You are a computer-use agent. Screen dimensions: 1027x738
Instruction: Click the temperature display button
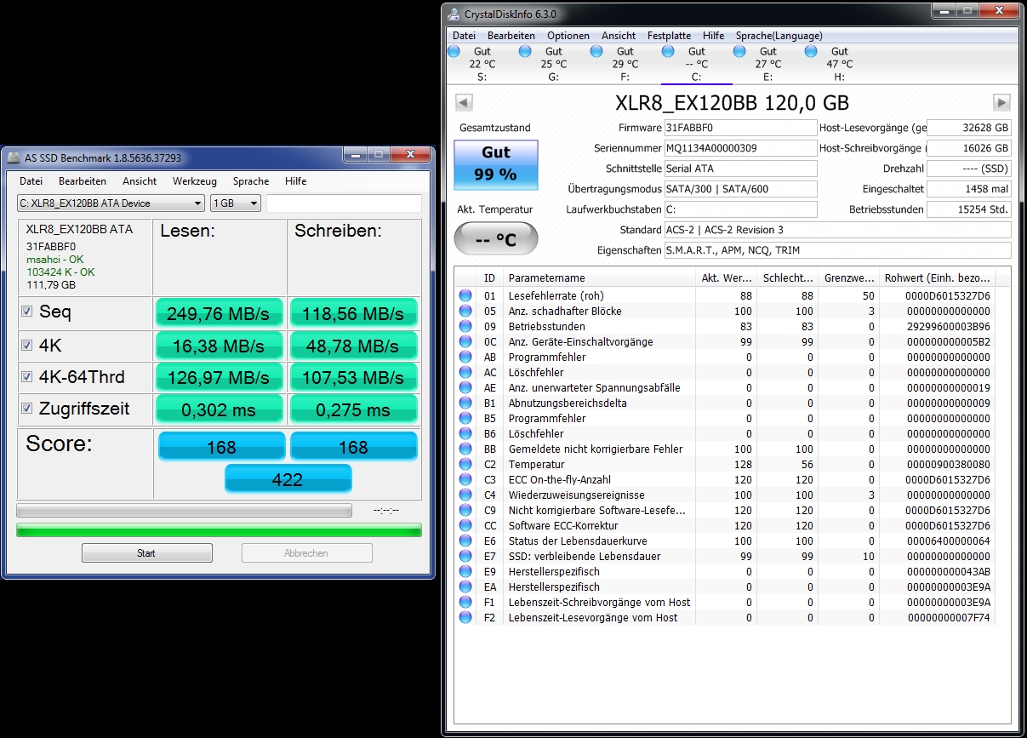[x=496, y=238]
